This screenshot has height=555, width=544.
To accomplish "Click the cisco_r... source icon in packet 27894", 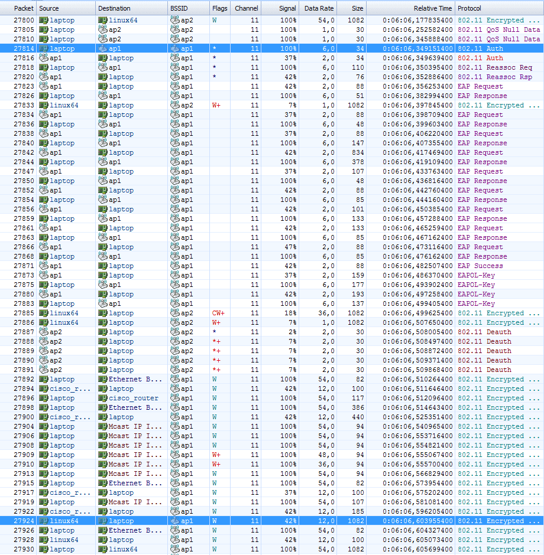I will (44, 389).
